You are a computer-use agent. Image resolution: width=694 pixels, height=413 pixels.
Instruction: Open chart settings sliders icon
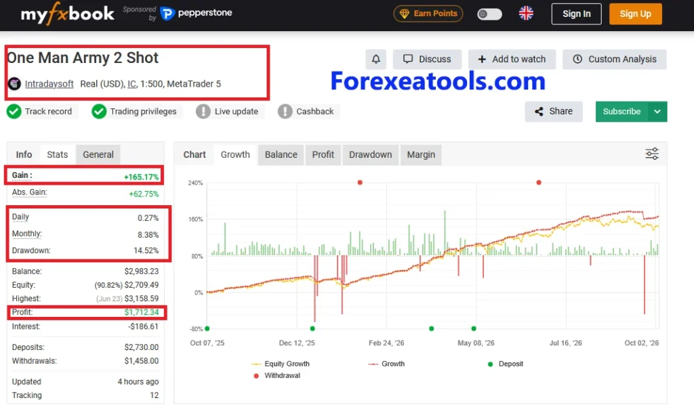[x=652, y=154]
